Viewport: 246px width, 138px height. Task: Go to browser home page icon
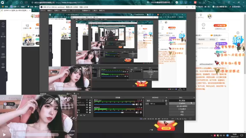[x=22, y=2]
